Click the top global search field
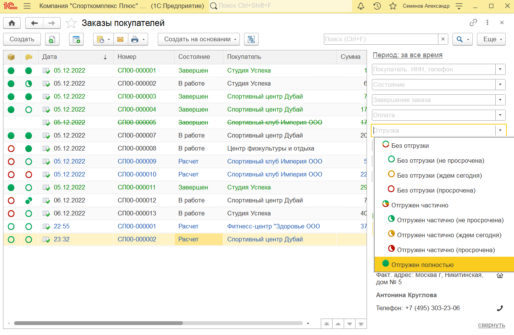Screen dimensions: 514x335 click(x=280, y=6)
